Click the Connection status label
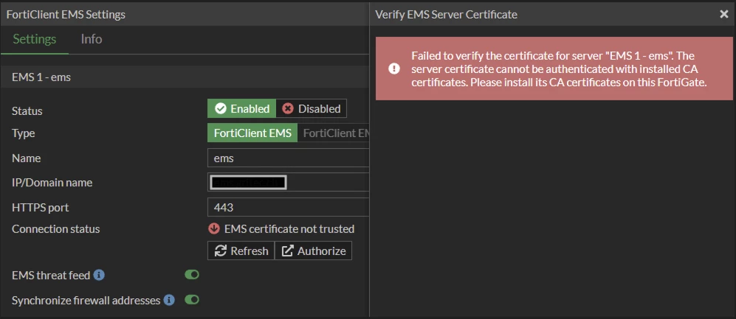Screen dimensions: 736x319 [56, 229]
